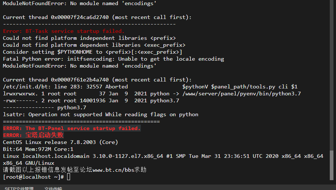Click the /www/server/panel/pyenv/bin/python3.7 symlink path

(242, 94)
